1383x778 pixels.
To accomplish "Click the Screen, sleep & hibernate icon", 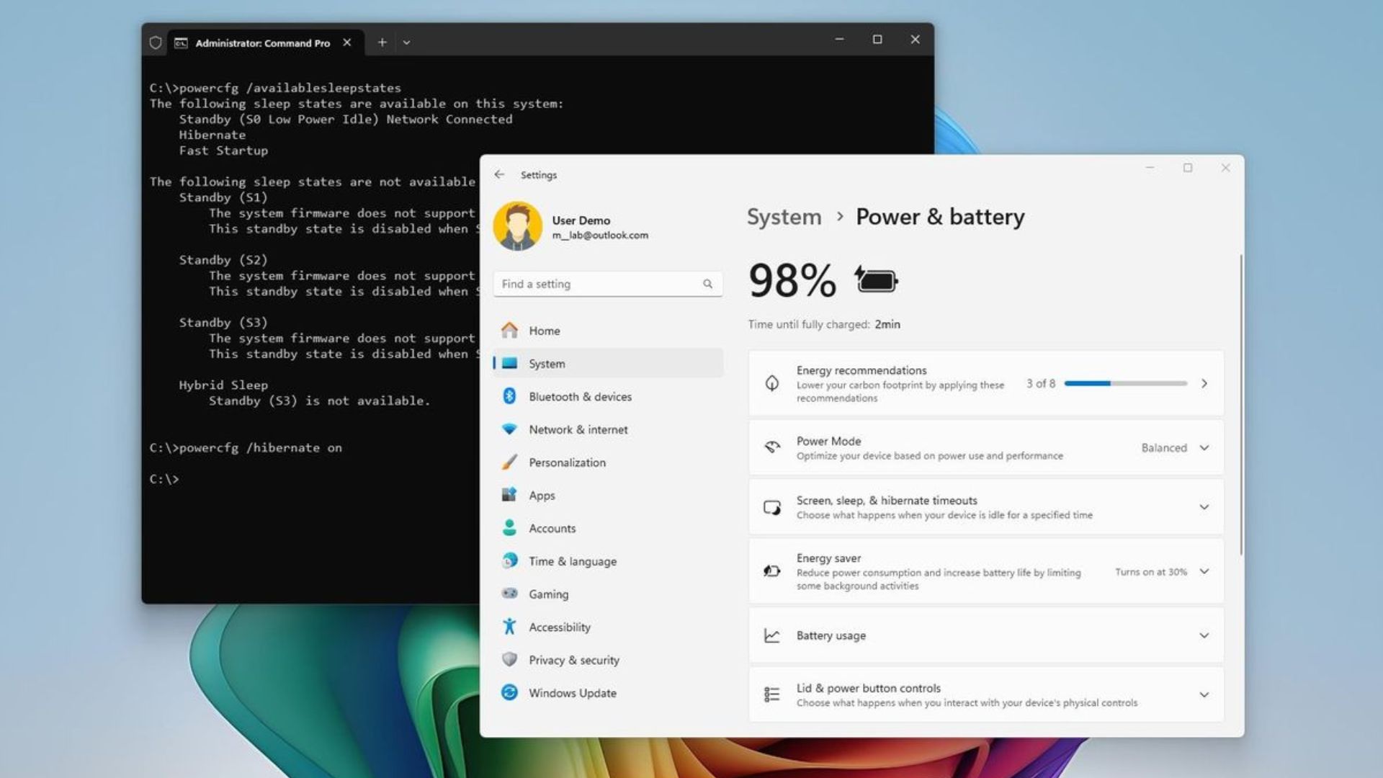I will [x=772, y=507].
